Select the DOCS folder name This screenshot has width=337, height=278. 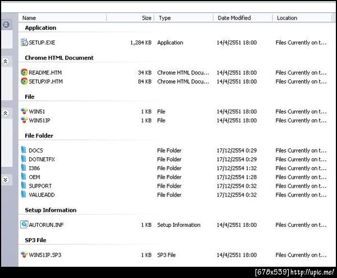coord(36,151)
